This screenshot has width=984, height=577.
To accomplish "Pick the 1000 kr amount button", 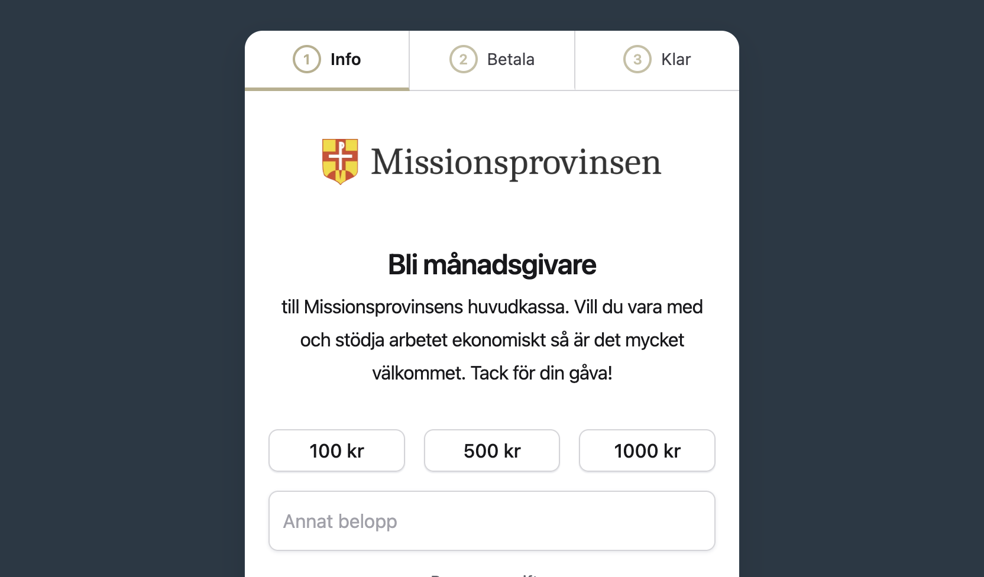I will pyautogui.click(x=647, y=450).
